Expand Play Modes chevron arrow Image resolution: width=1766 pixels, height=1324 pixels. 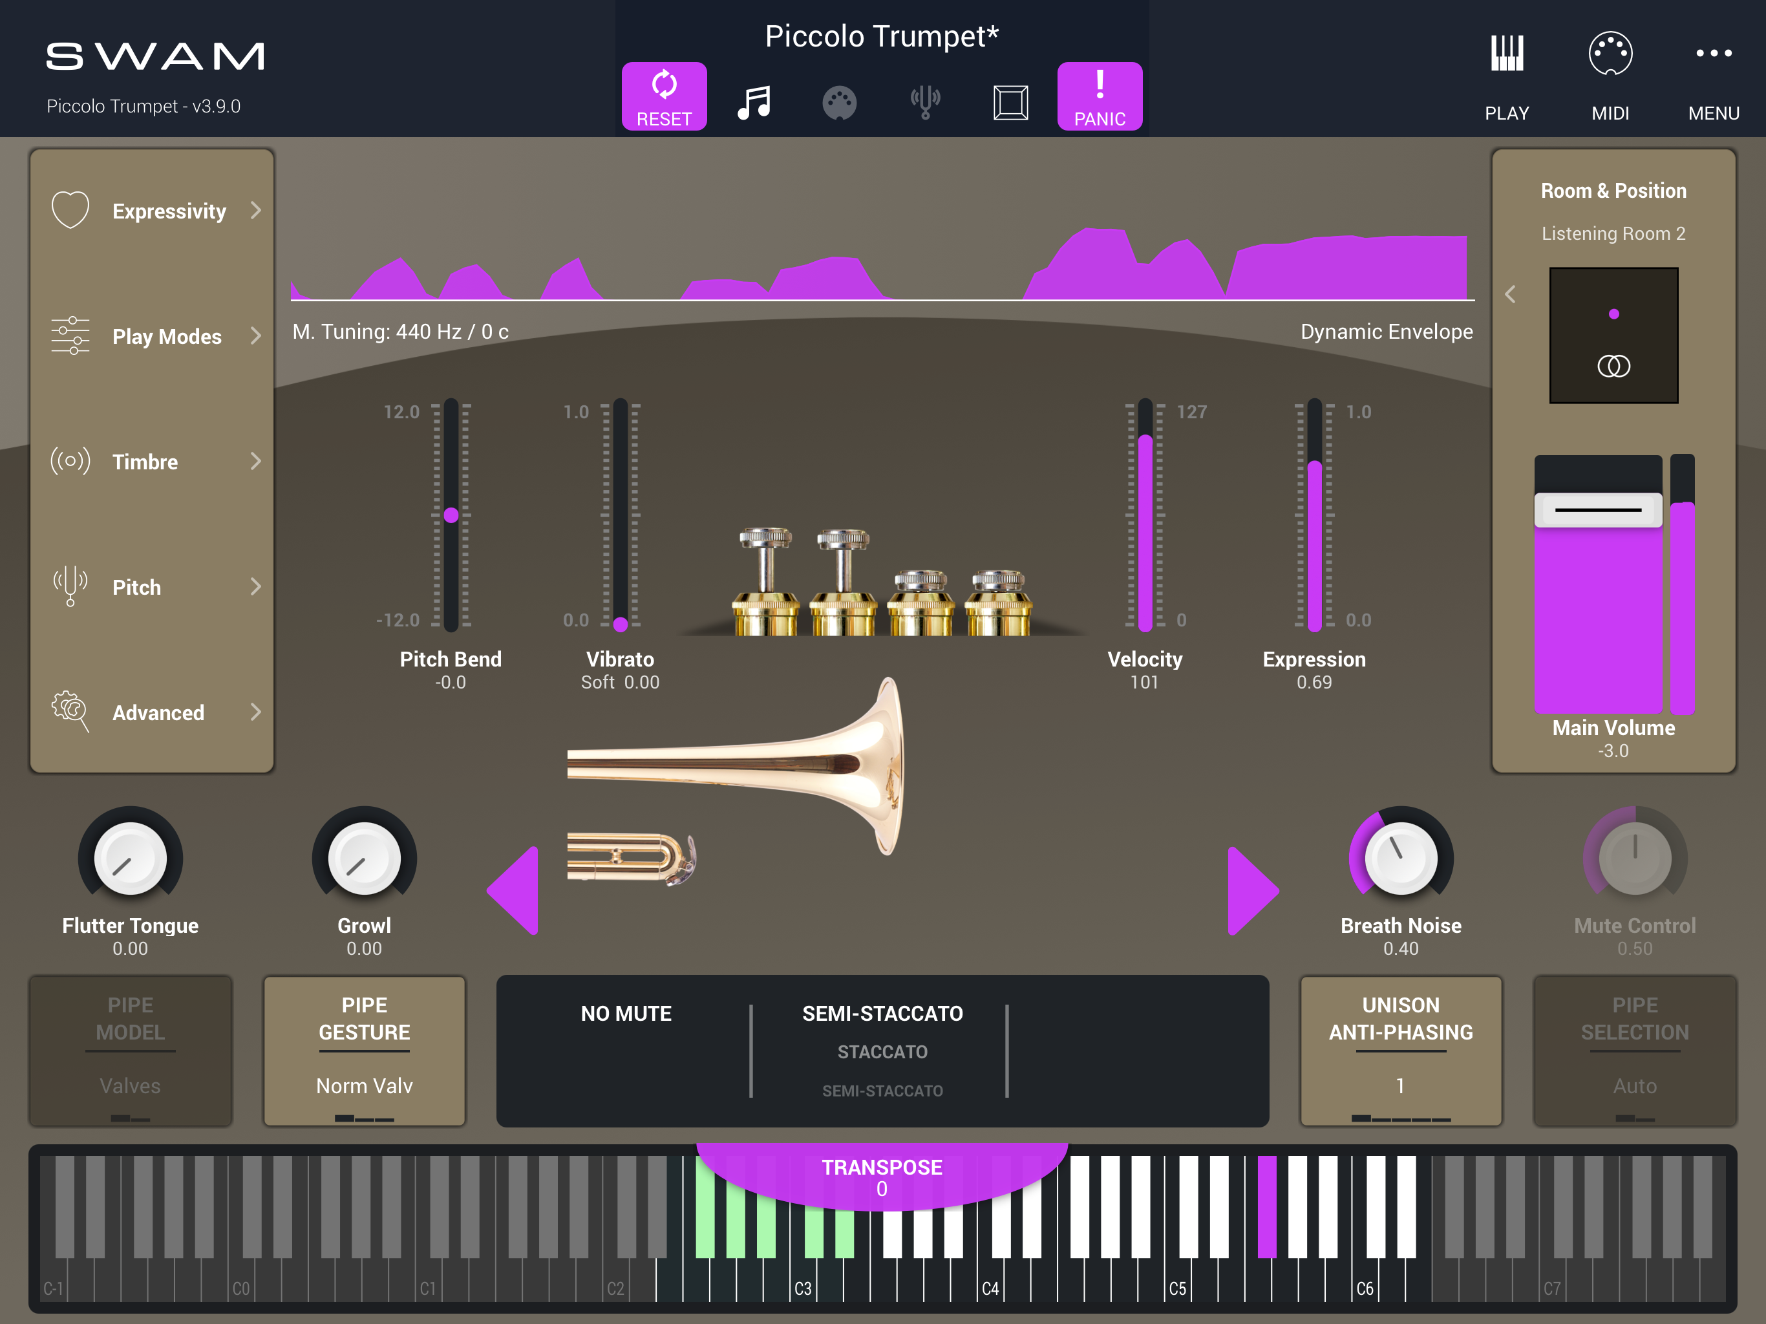tap(255, 336)
